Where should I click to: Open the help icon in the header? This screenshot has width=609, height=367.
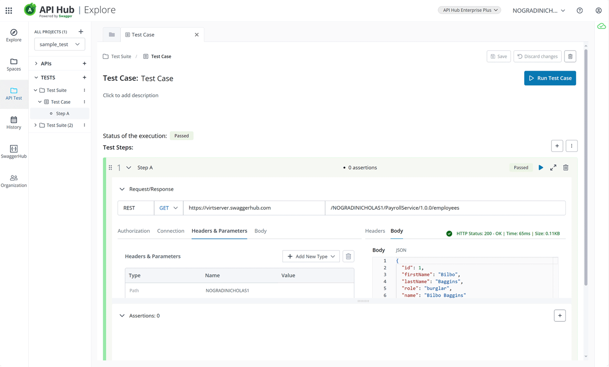point(579,10)
